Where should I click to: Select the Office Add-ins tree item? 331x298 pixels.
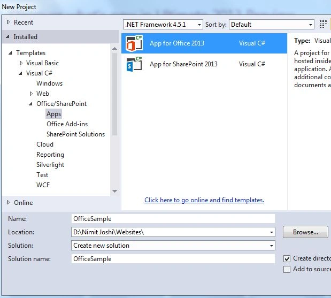(67, 124)
